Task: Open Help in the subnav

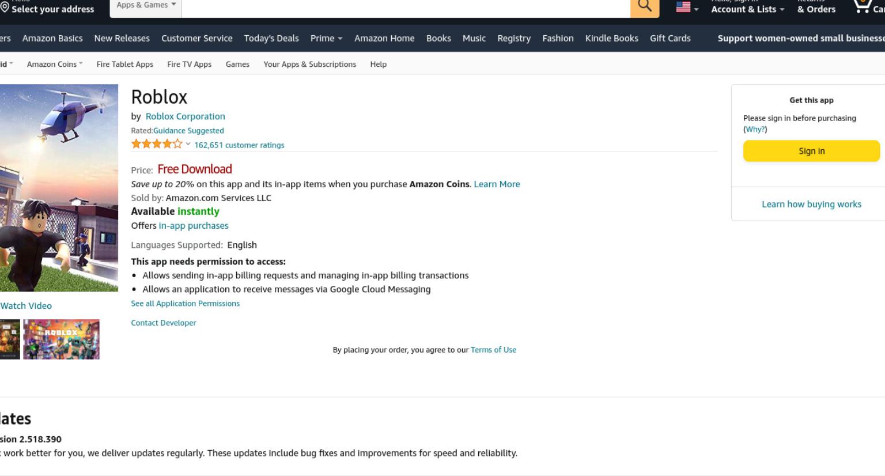Action: click(x=378, y=64)
